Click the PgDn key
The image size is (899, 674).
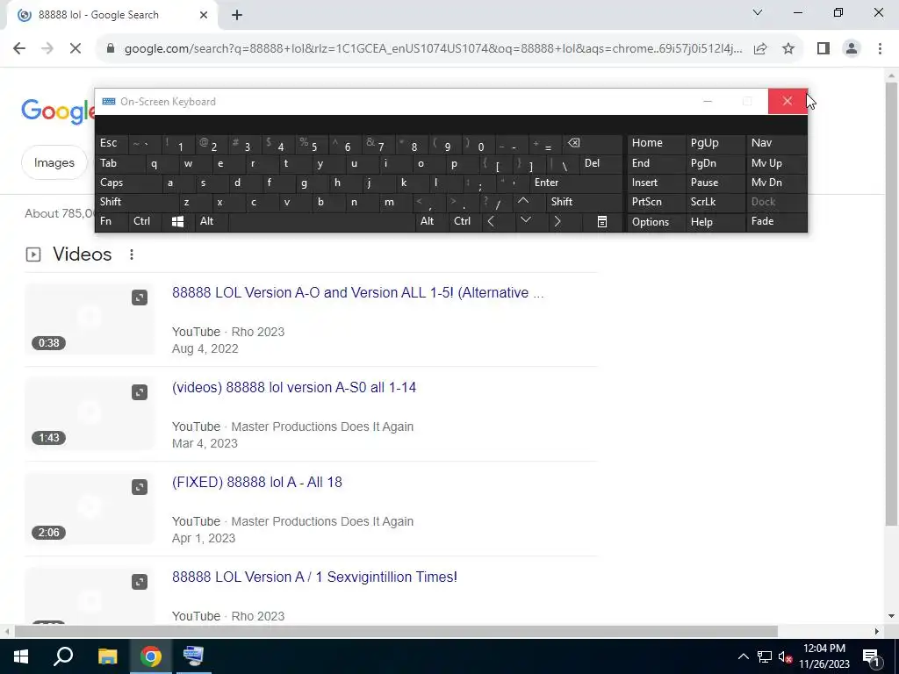715,163
